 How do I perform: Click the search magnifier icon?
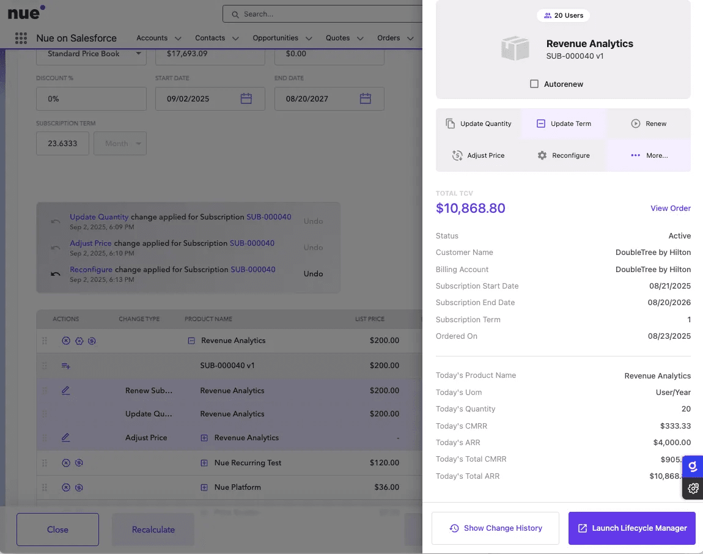235,14
